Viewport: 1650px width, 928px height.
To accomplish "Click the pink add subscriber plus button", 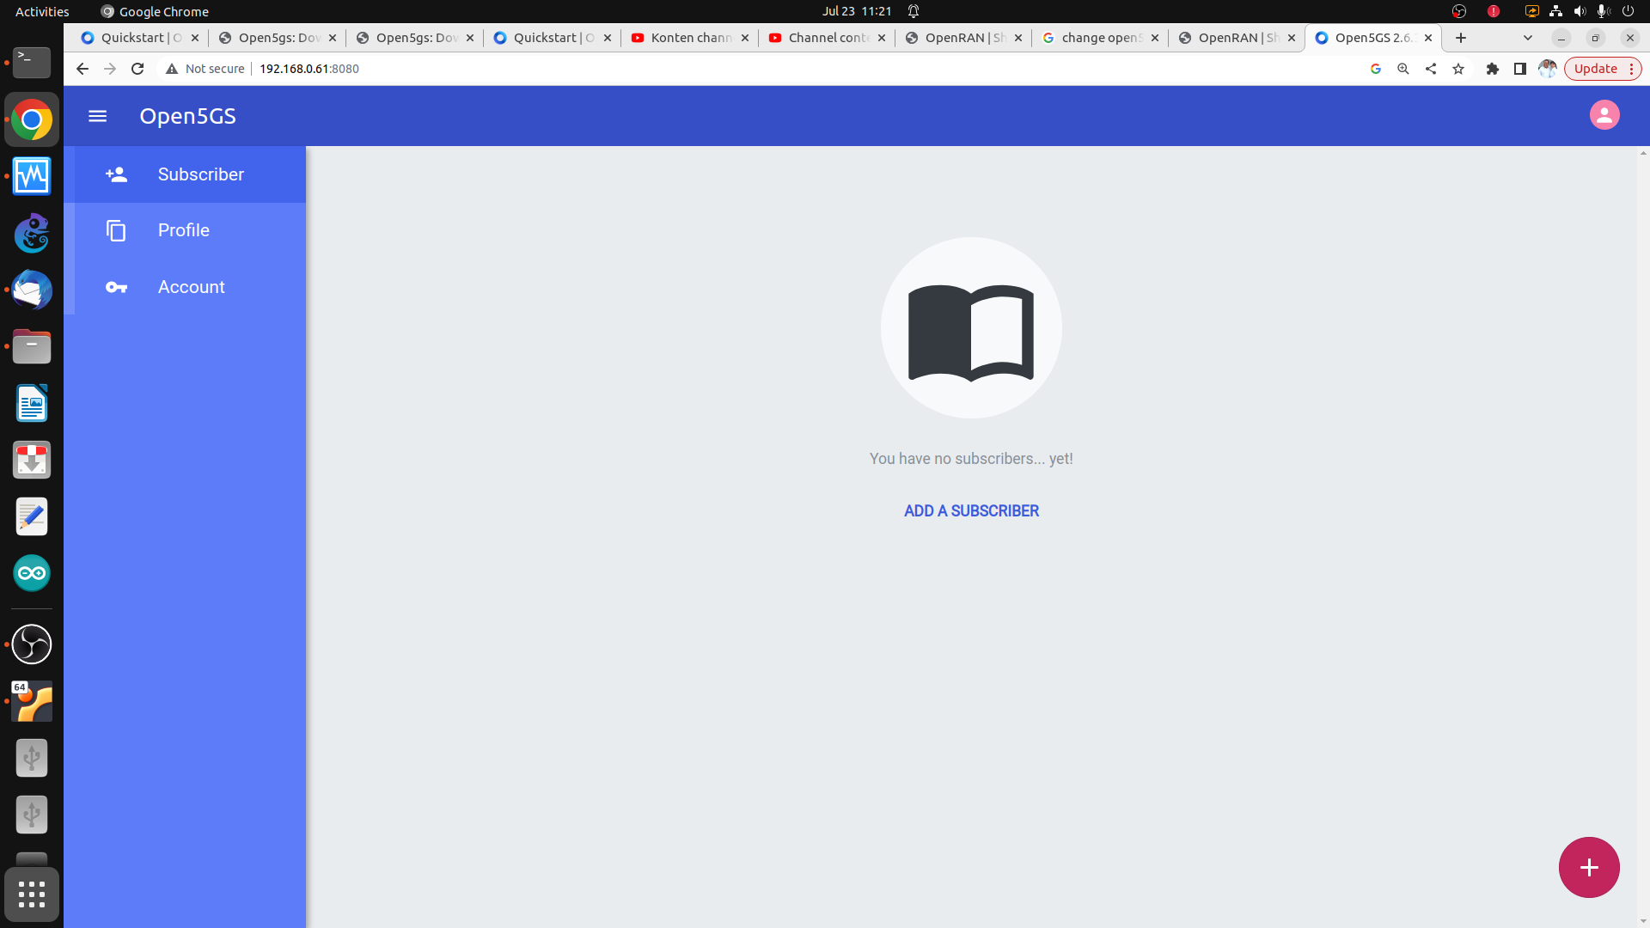I will (1588, 867).
